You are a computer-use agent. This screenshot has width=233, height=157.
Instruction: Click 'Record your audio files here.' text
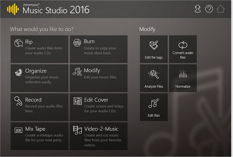44,109
